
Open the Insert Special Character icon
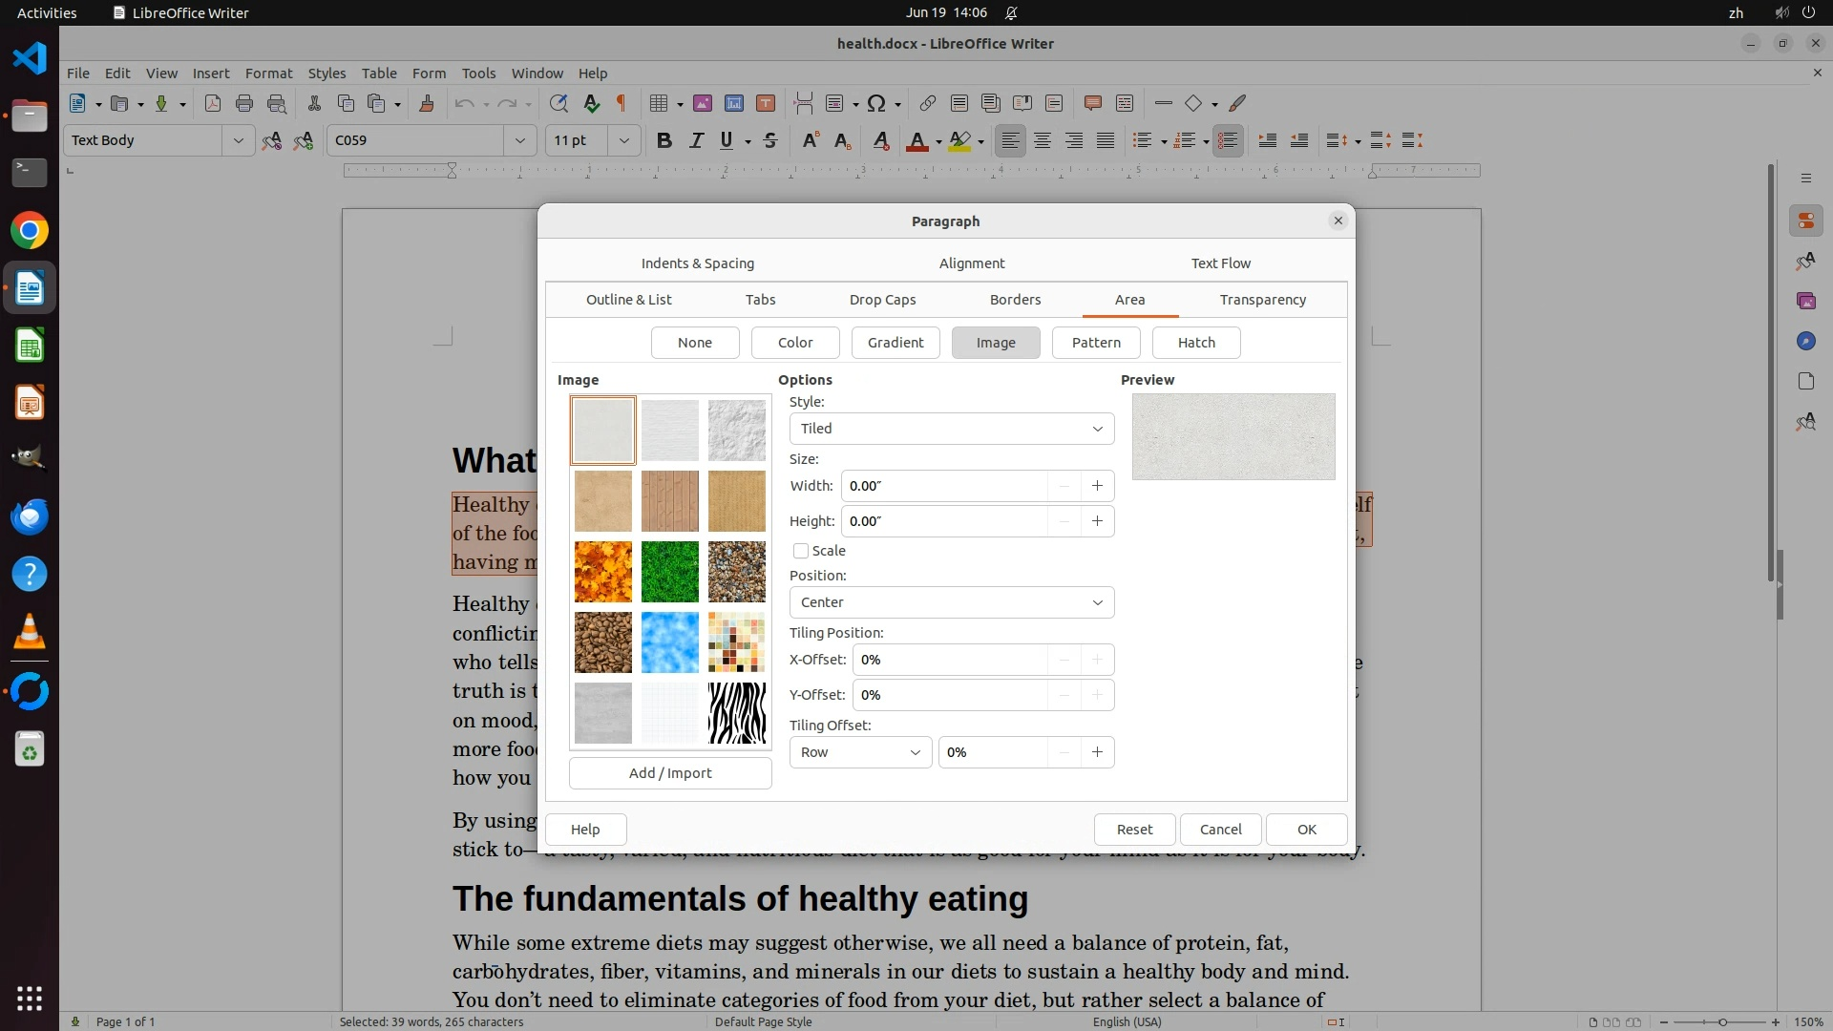876,103
